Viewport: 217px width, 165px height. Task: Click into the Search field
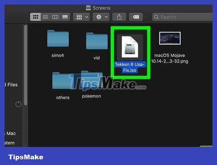point(182,17)
